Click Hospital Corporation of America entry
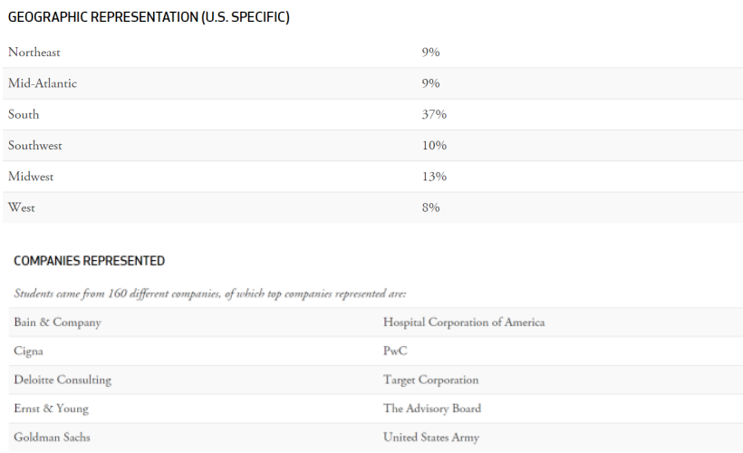 (x=464, y=323)
